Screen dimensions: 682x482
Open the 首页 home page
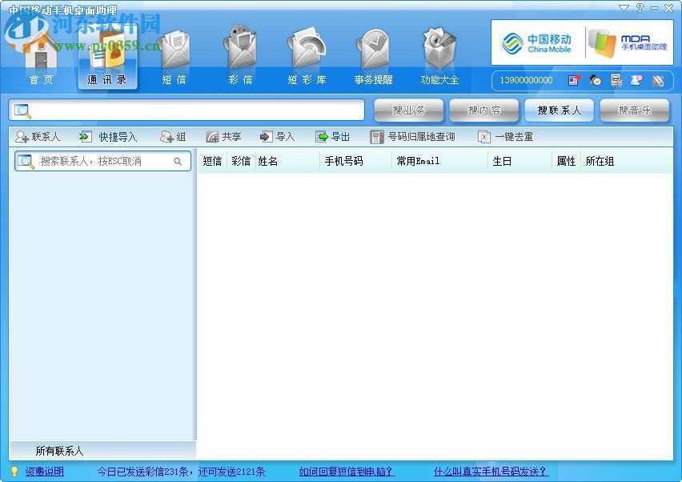pos(38,54)
